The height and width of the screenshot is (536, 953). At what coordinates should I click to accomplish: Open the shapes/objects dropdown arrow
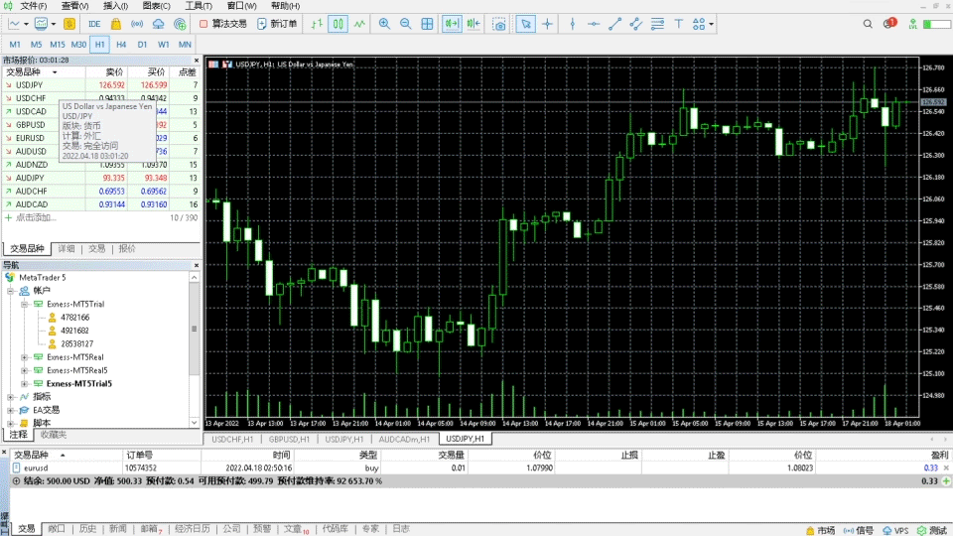click(x=712, y=23)
